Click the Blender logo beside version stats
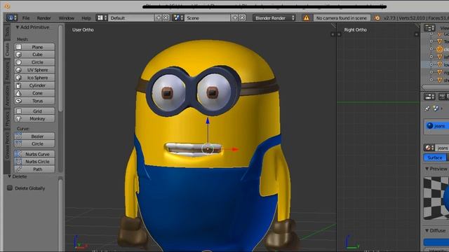The height and width of the screenshot is (252, 449). (377, 18)
